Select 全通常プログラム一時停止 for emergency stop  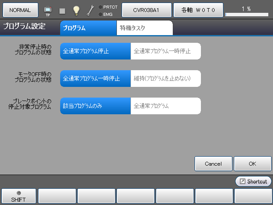pyautogui.click(x=166, y=51)
